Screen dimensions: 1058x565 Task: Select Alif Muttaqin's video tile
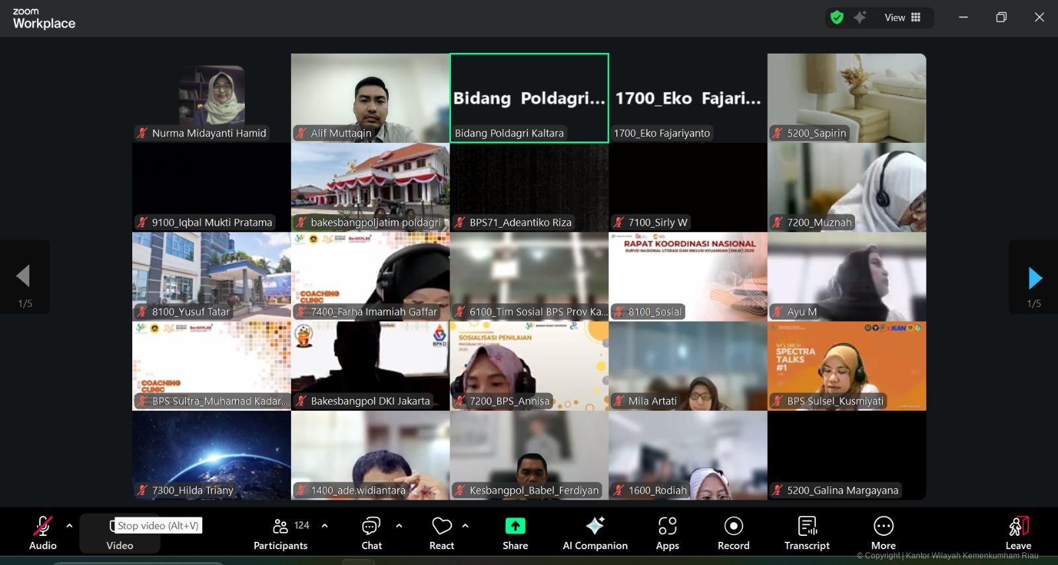pos(370,97)
